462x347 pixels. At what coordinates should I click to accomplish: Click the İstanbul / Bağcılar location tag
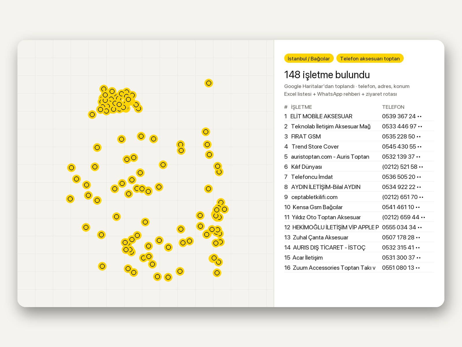click(309, 58)
